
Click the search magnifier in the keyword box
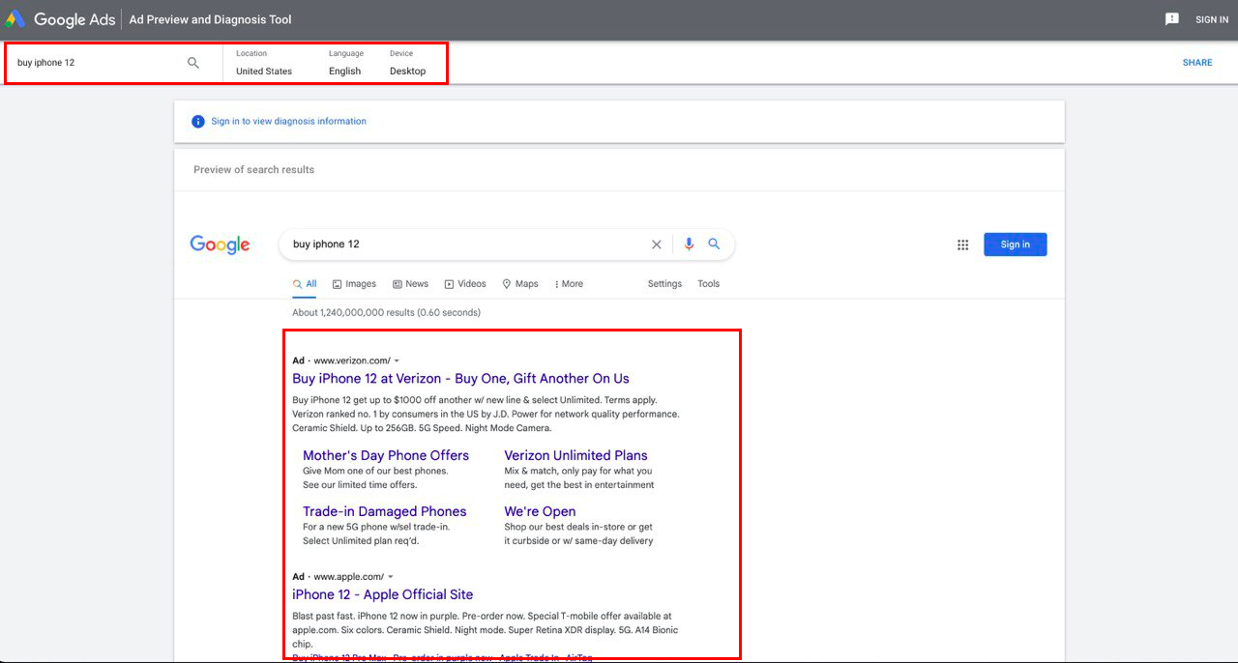pos(193,63)
